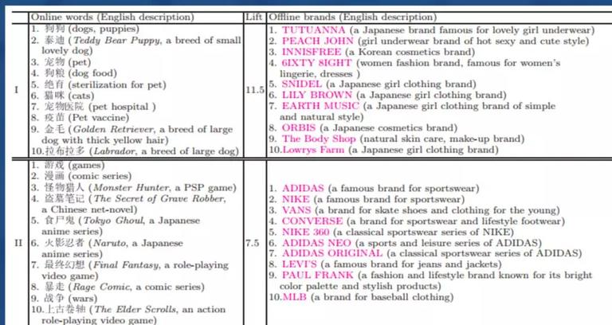This screenshot has height=325, width=612.
Task: Select the 'LEVI'S' brand name
Action: (300, 264)
